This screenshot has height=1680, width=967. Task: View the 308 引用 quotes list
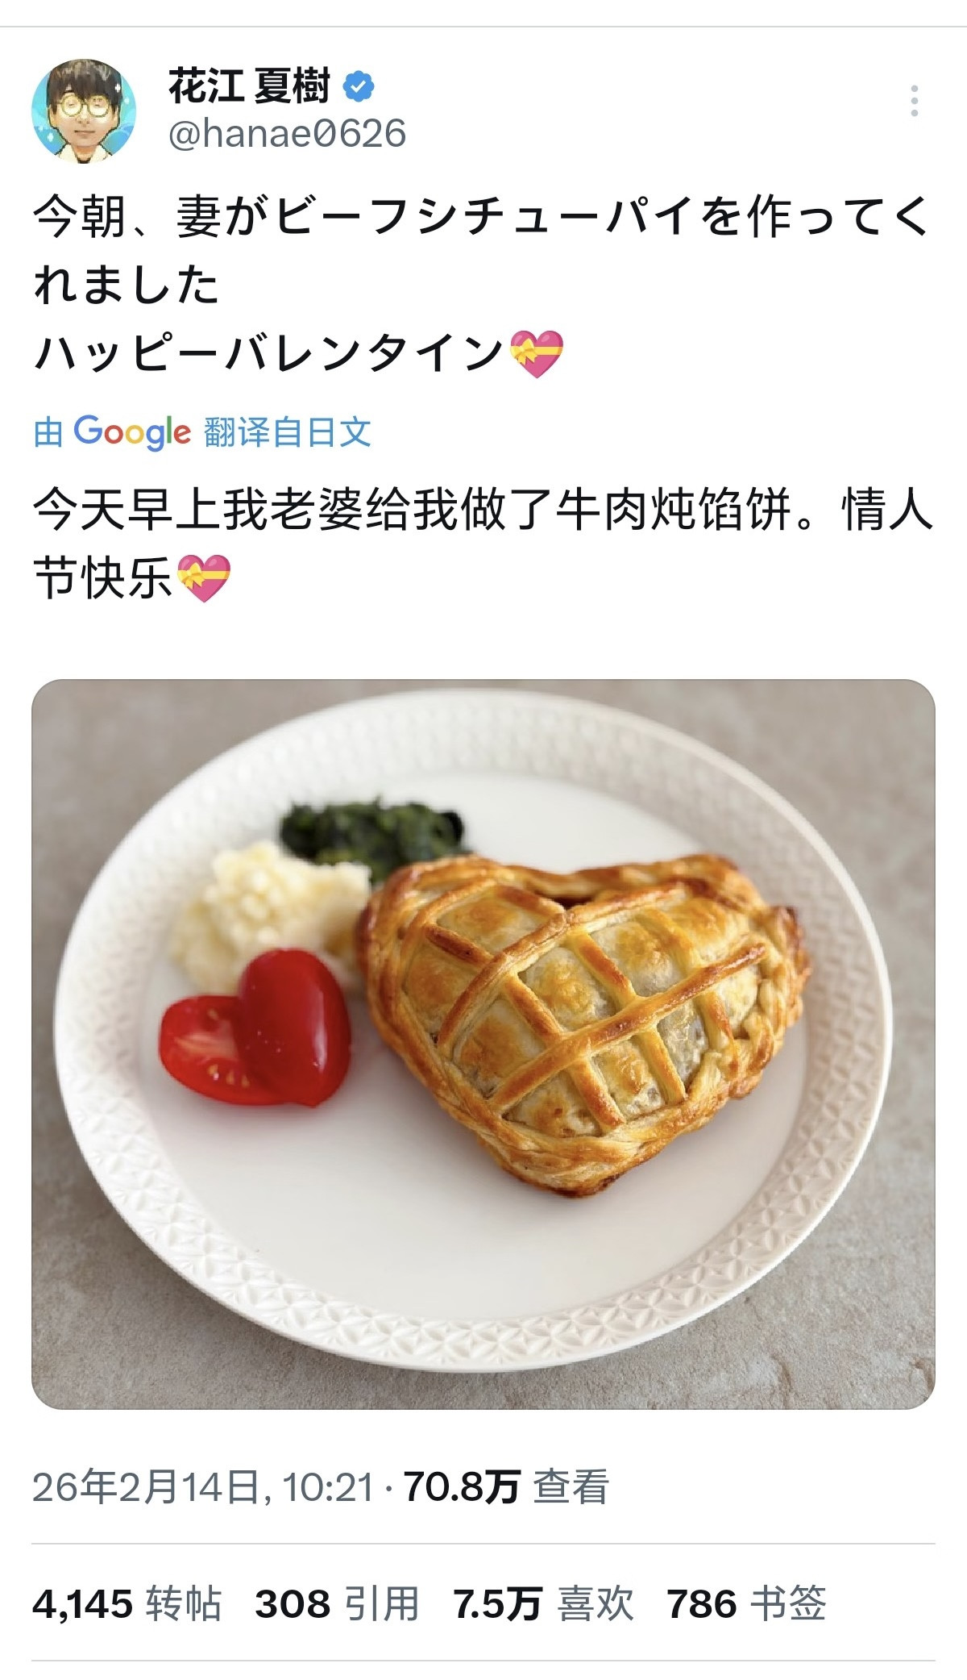click(x=337, y=1603)
